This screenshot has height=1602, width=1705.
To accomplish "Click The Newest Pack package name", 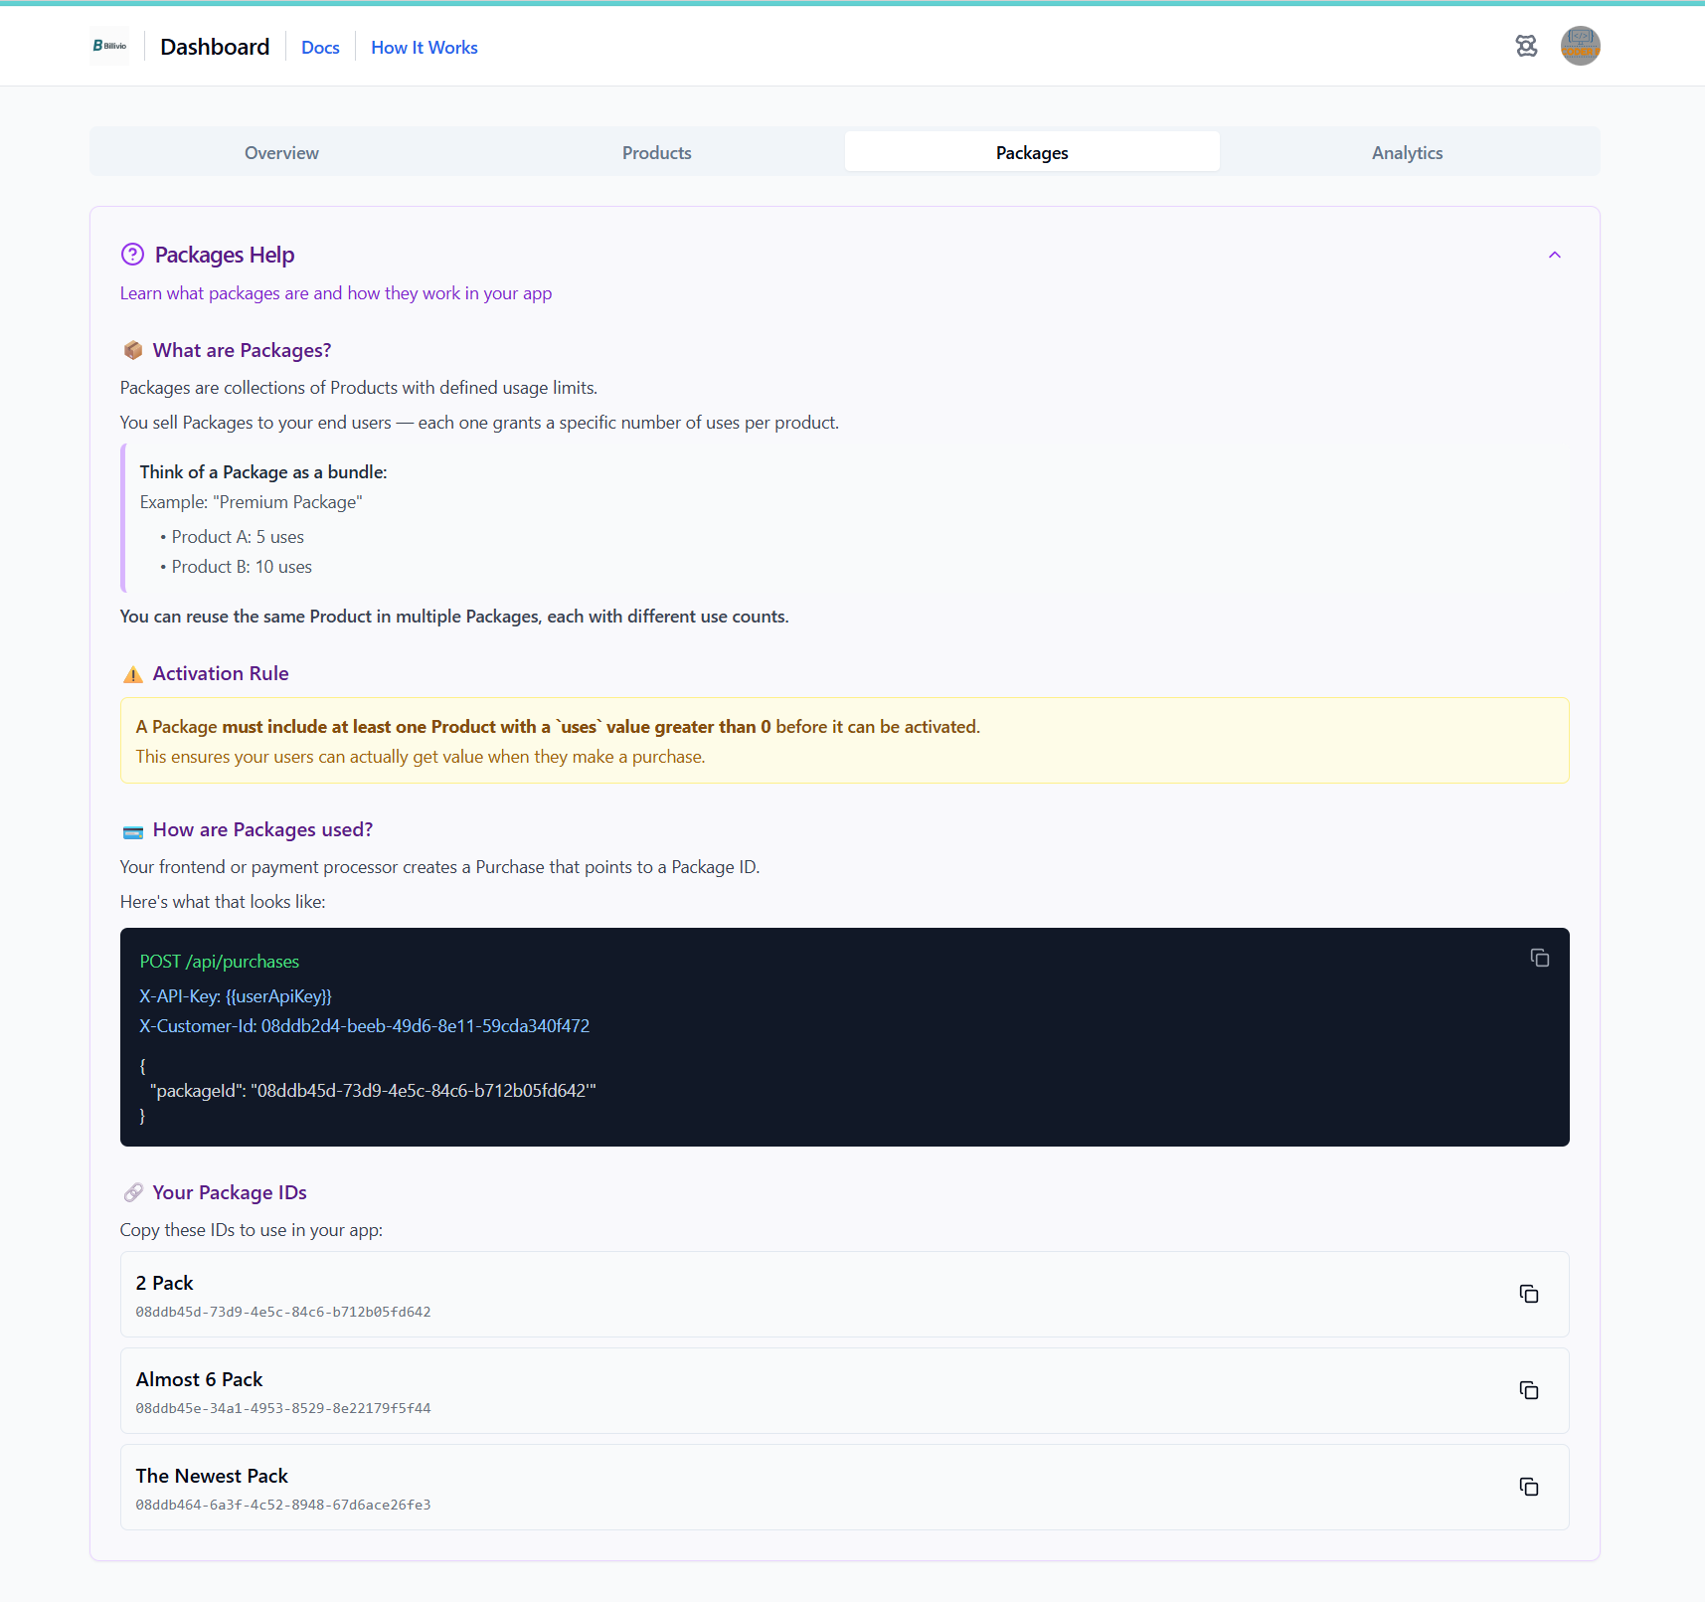I will [x=212, y=1476].
